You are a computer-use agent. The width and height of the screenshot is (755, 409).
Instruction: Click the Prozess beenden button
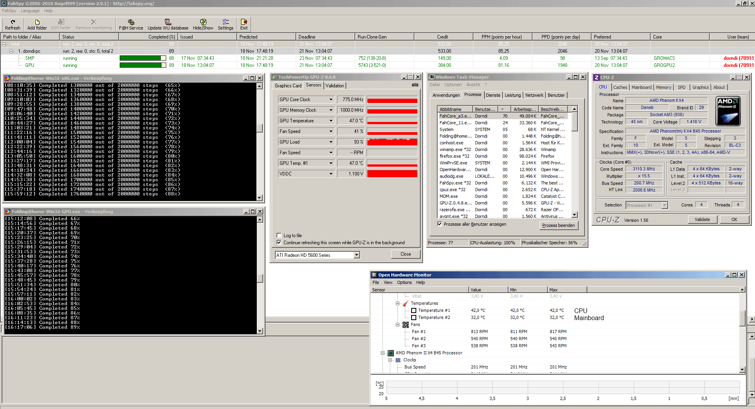(558, 225)
